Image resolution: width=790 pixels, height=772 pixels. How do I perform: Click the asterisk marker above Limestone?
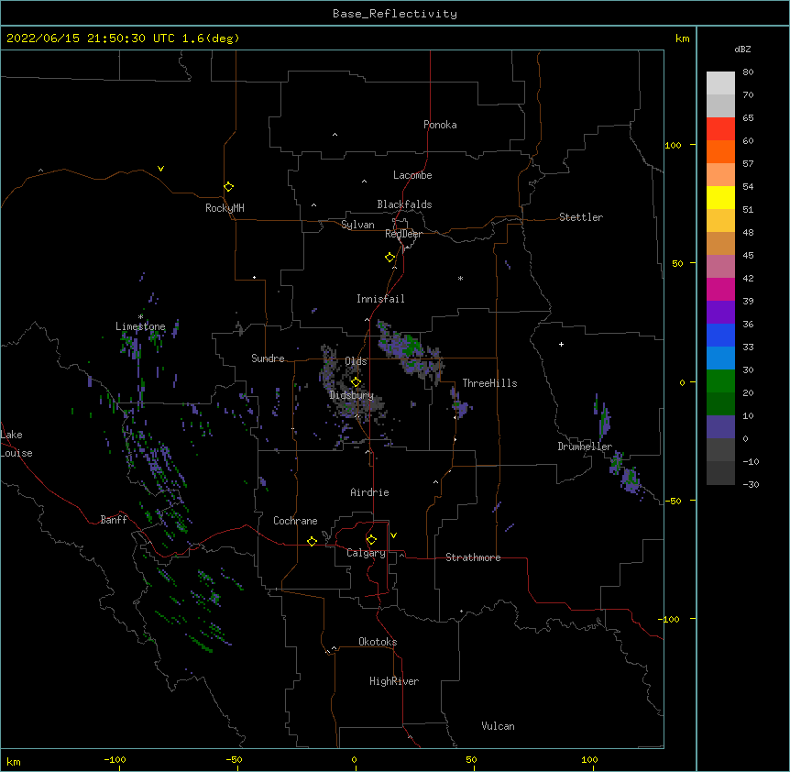(x=140, y=316)
